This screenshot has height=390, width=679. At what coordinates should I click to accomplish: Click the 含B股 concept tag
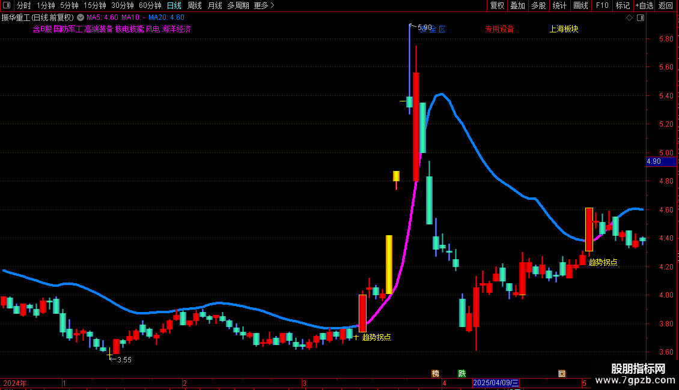tap(42, 29)
